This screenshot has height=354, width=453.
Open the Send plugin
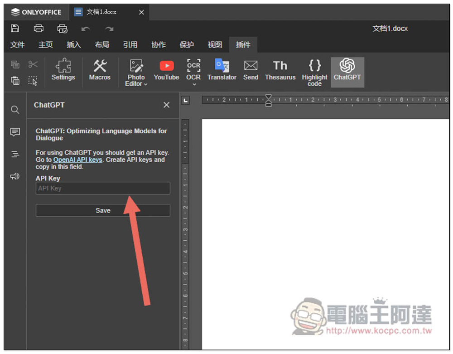[251, 70]
